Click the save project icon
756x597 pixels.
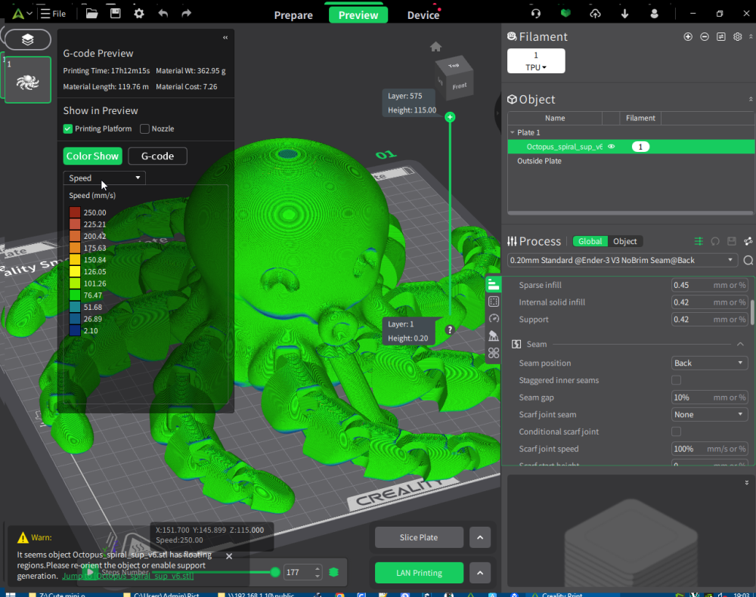tap(115, 14)
